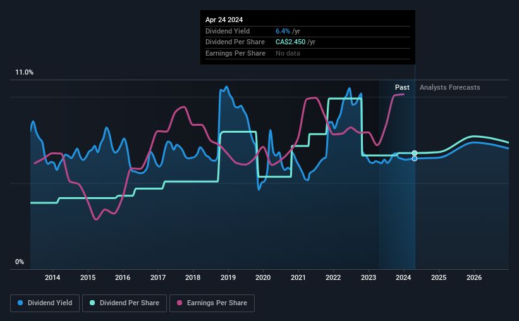Click the 2021 x-axis label

298,277
